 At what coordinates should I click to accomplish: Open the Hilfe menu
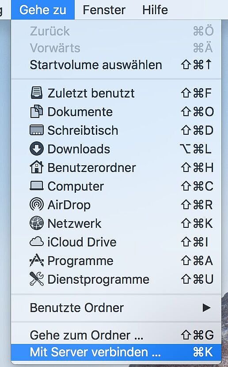[155, 10]
